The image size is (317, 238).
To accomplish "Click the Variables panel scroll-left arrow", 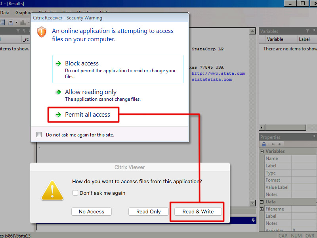I will [x=262, y=127].
